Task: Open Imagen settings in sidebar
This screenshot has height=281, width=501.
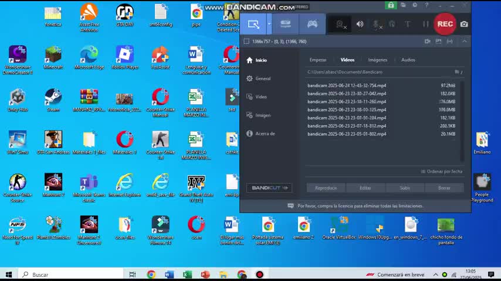Action: 259,115
